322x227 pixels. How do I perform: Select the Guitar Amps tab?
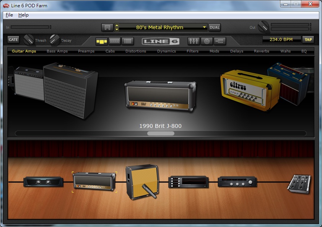click(24, 51)
